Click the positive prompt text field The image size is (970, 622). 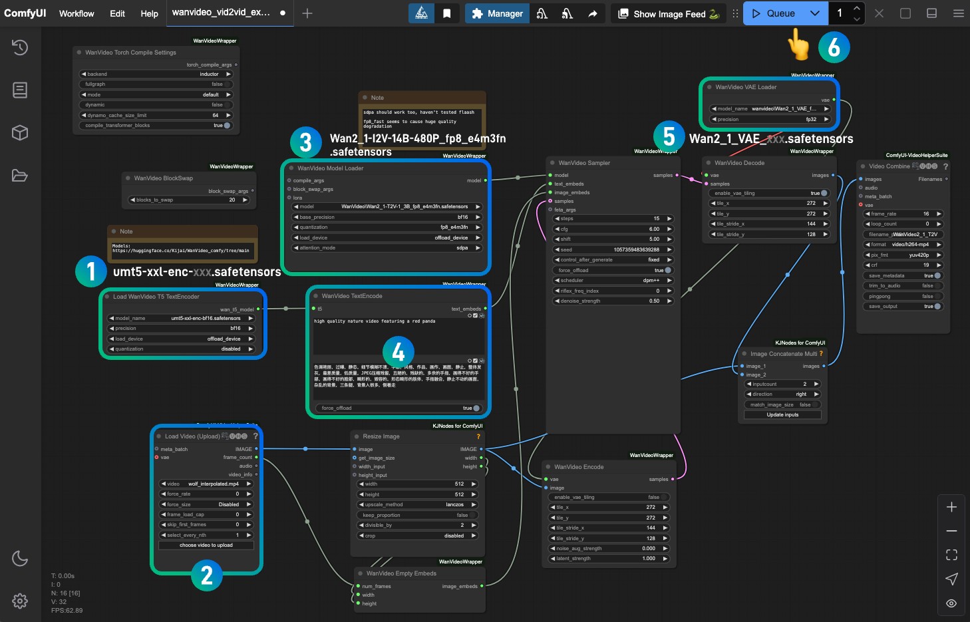click(399, 335)
